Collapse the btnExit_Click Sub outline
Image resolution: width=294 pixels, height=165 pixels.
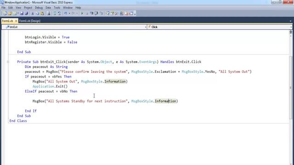(x=8, y=62)
